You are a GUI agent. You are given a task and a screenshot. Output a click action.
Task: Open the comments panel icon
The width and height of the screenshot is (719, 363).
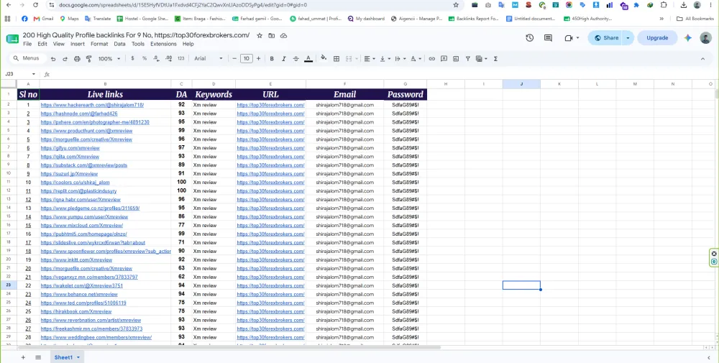[x=548, y=38]
